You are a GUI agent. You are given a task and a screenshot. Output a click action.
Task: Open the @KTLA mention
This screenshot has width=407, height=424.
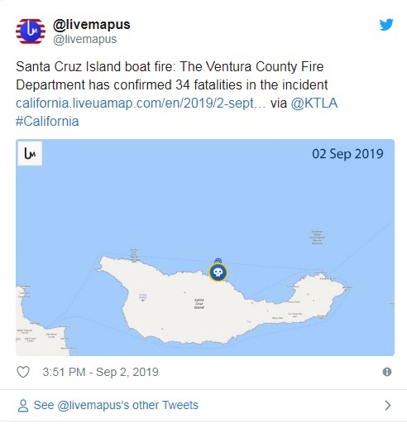[314, 104]
